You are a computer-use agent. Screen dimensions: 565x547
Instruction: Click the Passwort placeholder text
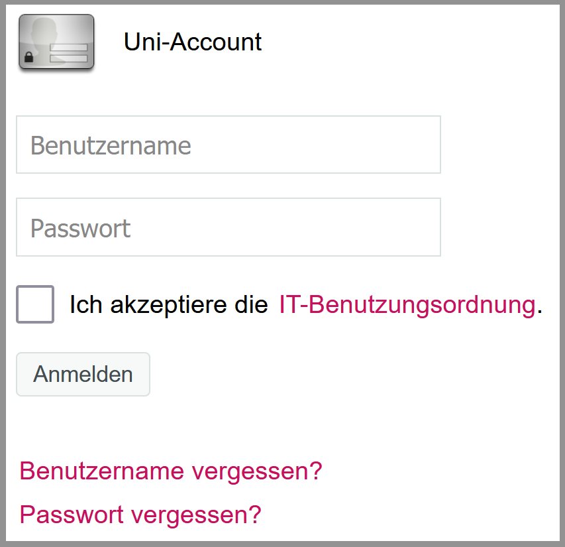pos(80,229)
